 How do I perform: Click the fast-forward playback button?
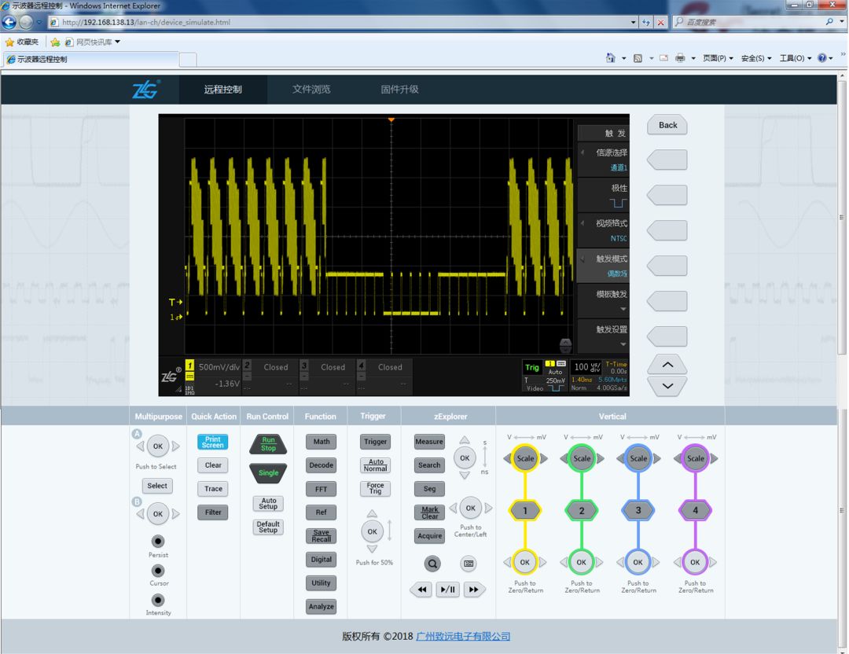click(x=473, y=590)
